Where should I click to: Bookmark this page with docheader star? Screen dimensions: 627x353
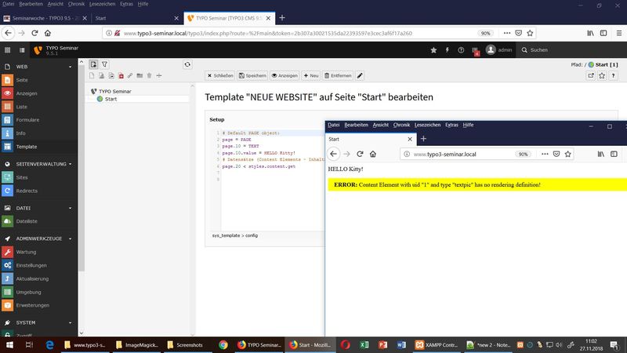point(602,75)
